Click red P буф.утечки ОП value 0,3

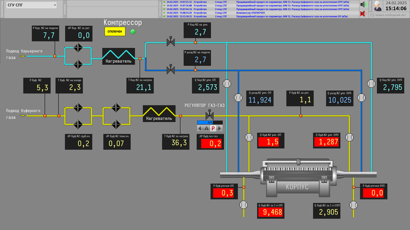point(223,193)
